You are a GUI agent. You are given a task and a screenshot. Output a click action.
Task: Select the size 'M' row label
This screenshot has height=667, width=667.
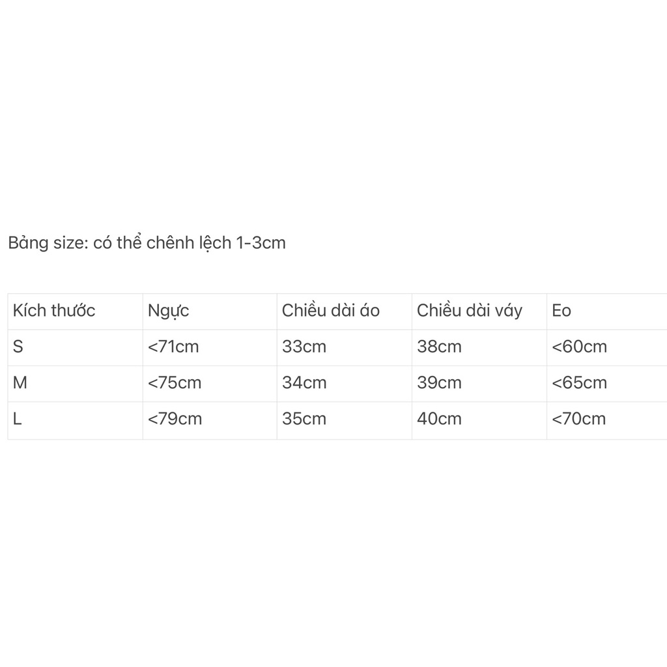pyautogui.click(x=20, y=382)
